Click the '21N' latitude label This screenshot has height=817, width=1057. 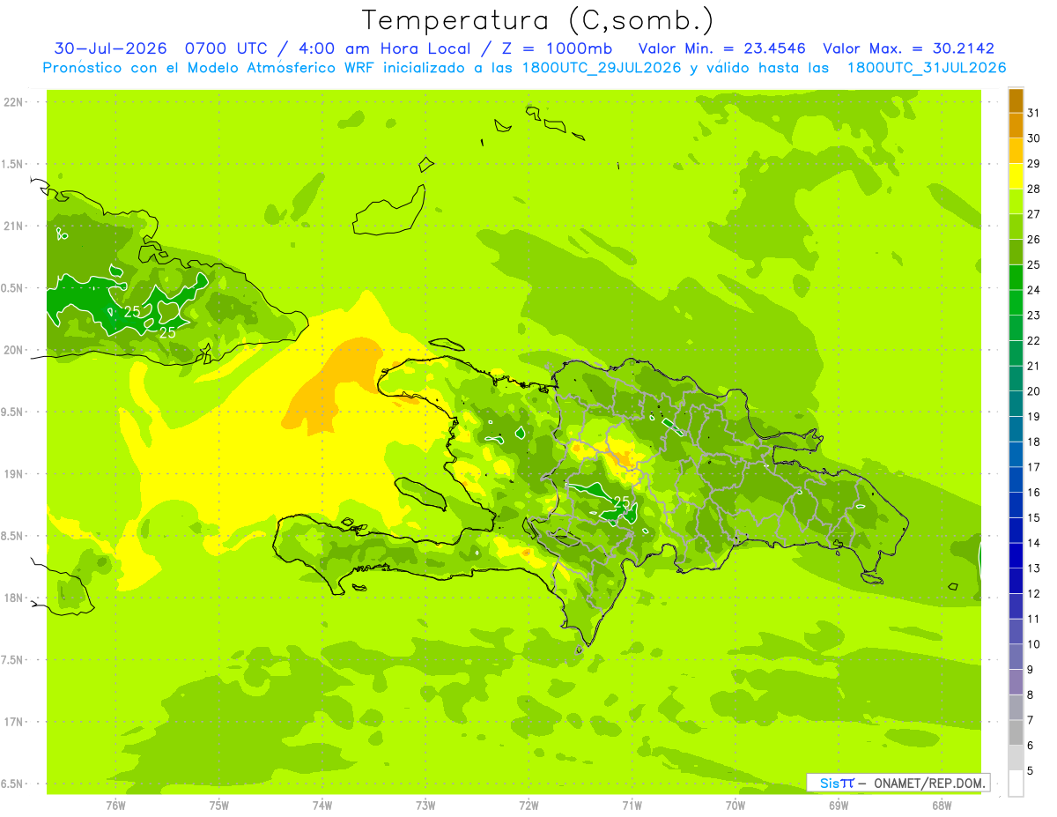coord(12,226)
